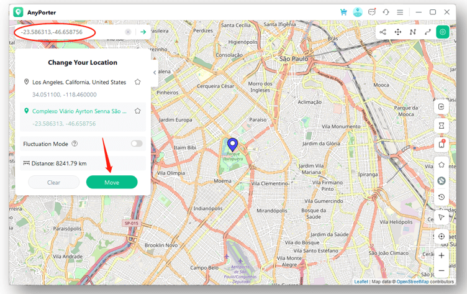
Task: Click the 34.051100, -118.460000 coordinates
Action: (x=65, y=94)
